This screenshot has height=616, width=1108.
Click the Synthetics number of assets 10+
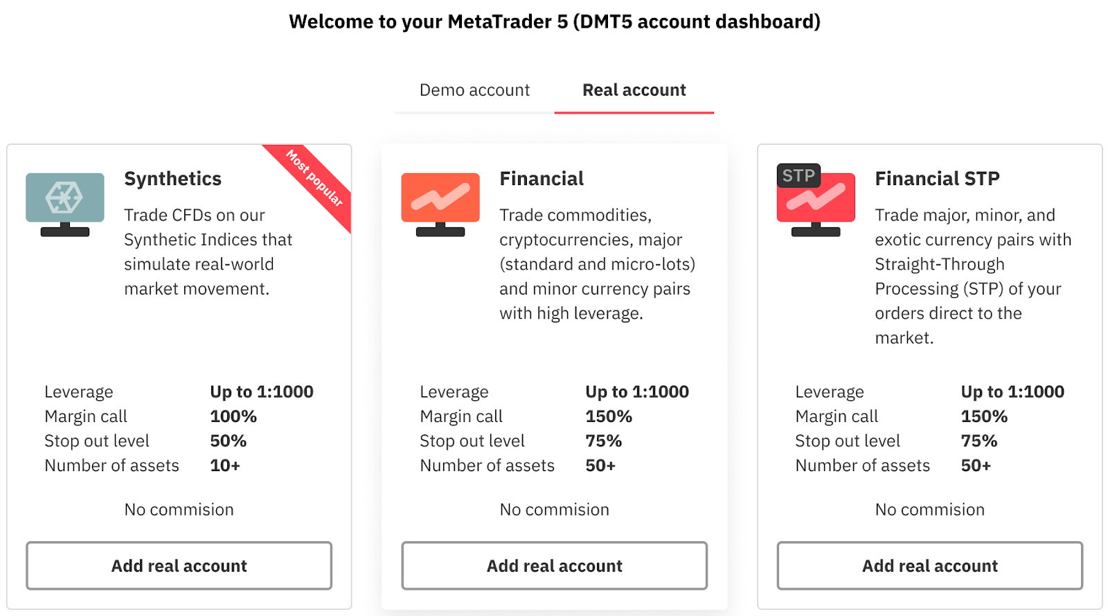pyautogui.click(x=225, y=466)
